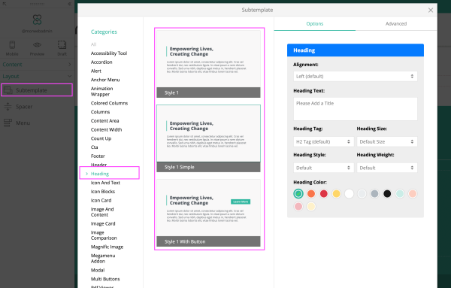451x288 pixels.
Task: Open the Image Card category
Action: click(x=103, y=223)
